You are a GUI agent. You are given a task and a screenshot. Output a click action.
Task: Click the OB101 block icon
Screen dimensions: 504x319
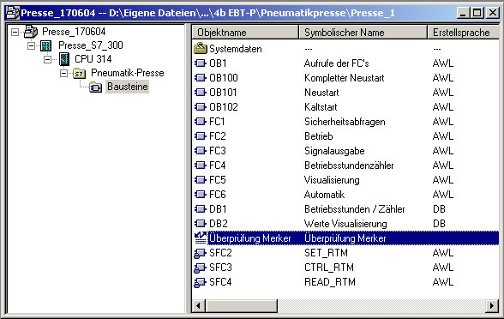tap(201, 93)
